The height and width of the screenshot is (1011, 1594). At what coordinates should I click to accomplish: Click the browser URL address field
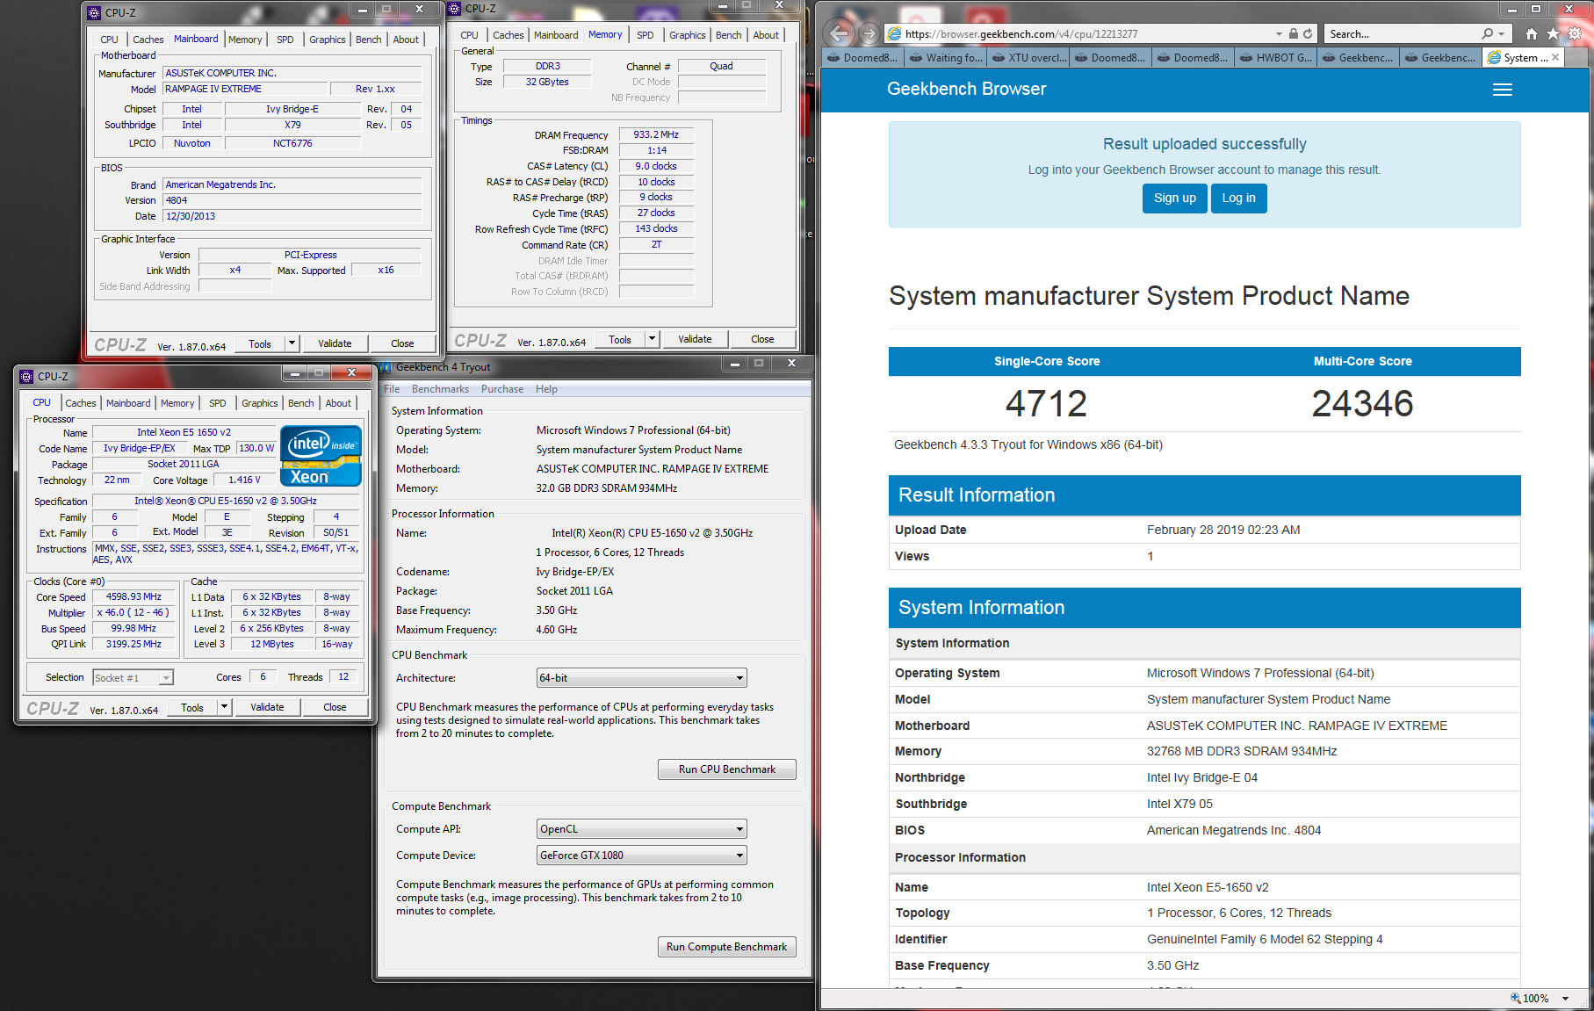pos(1086,34)
